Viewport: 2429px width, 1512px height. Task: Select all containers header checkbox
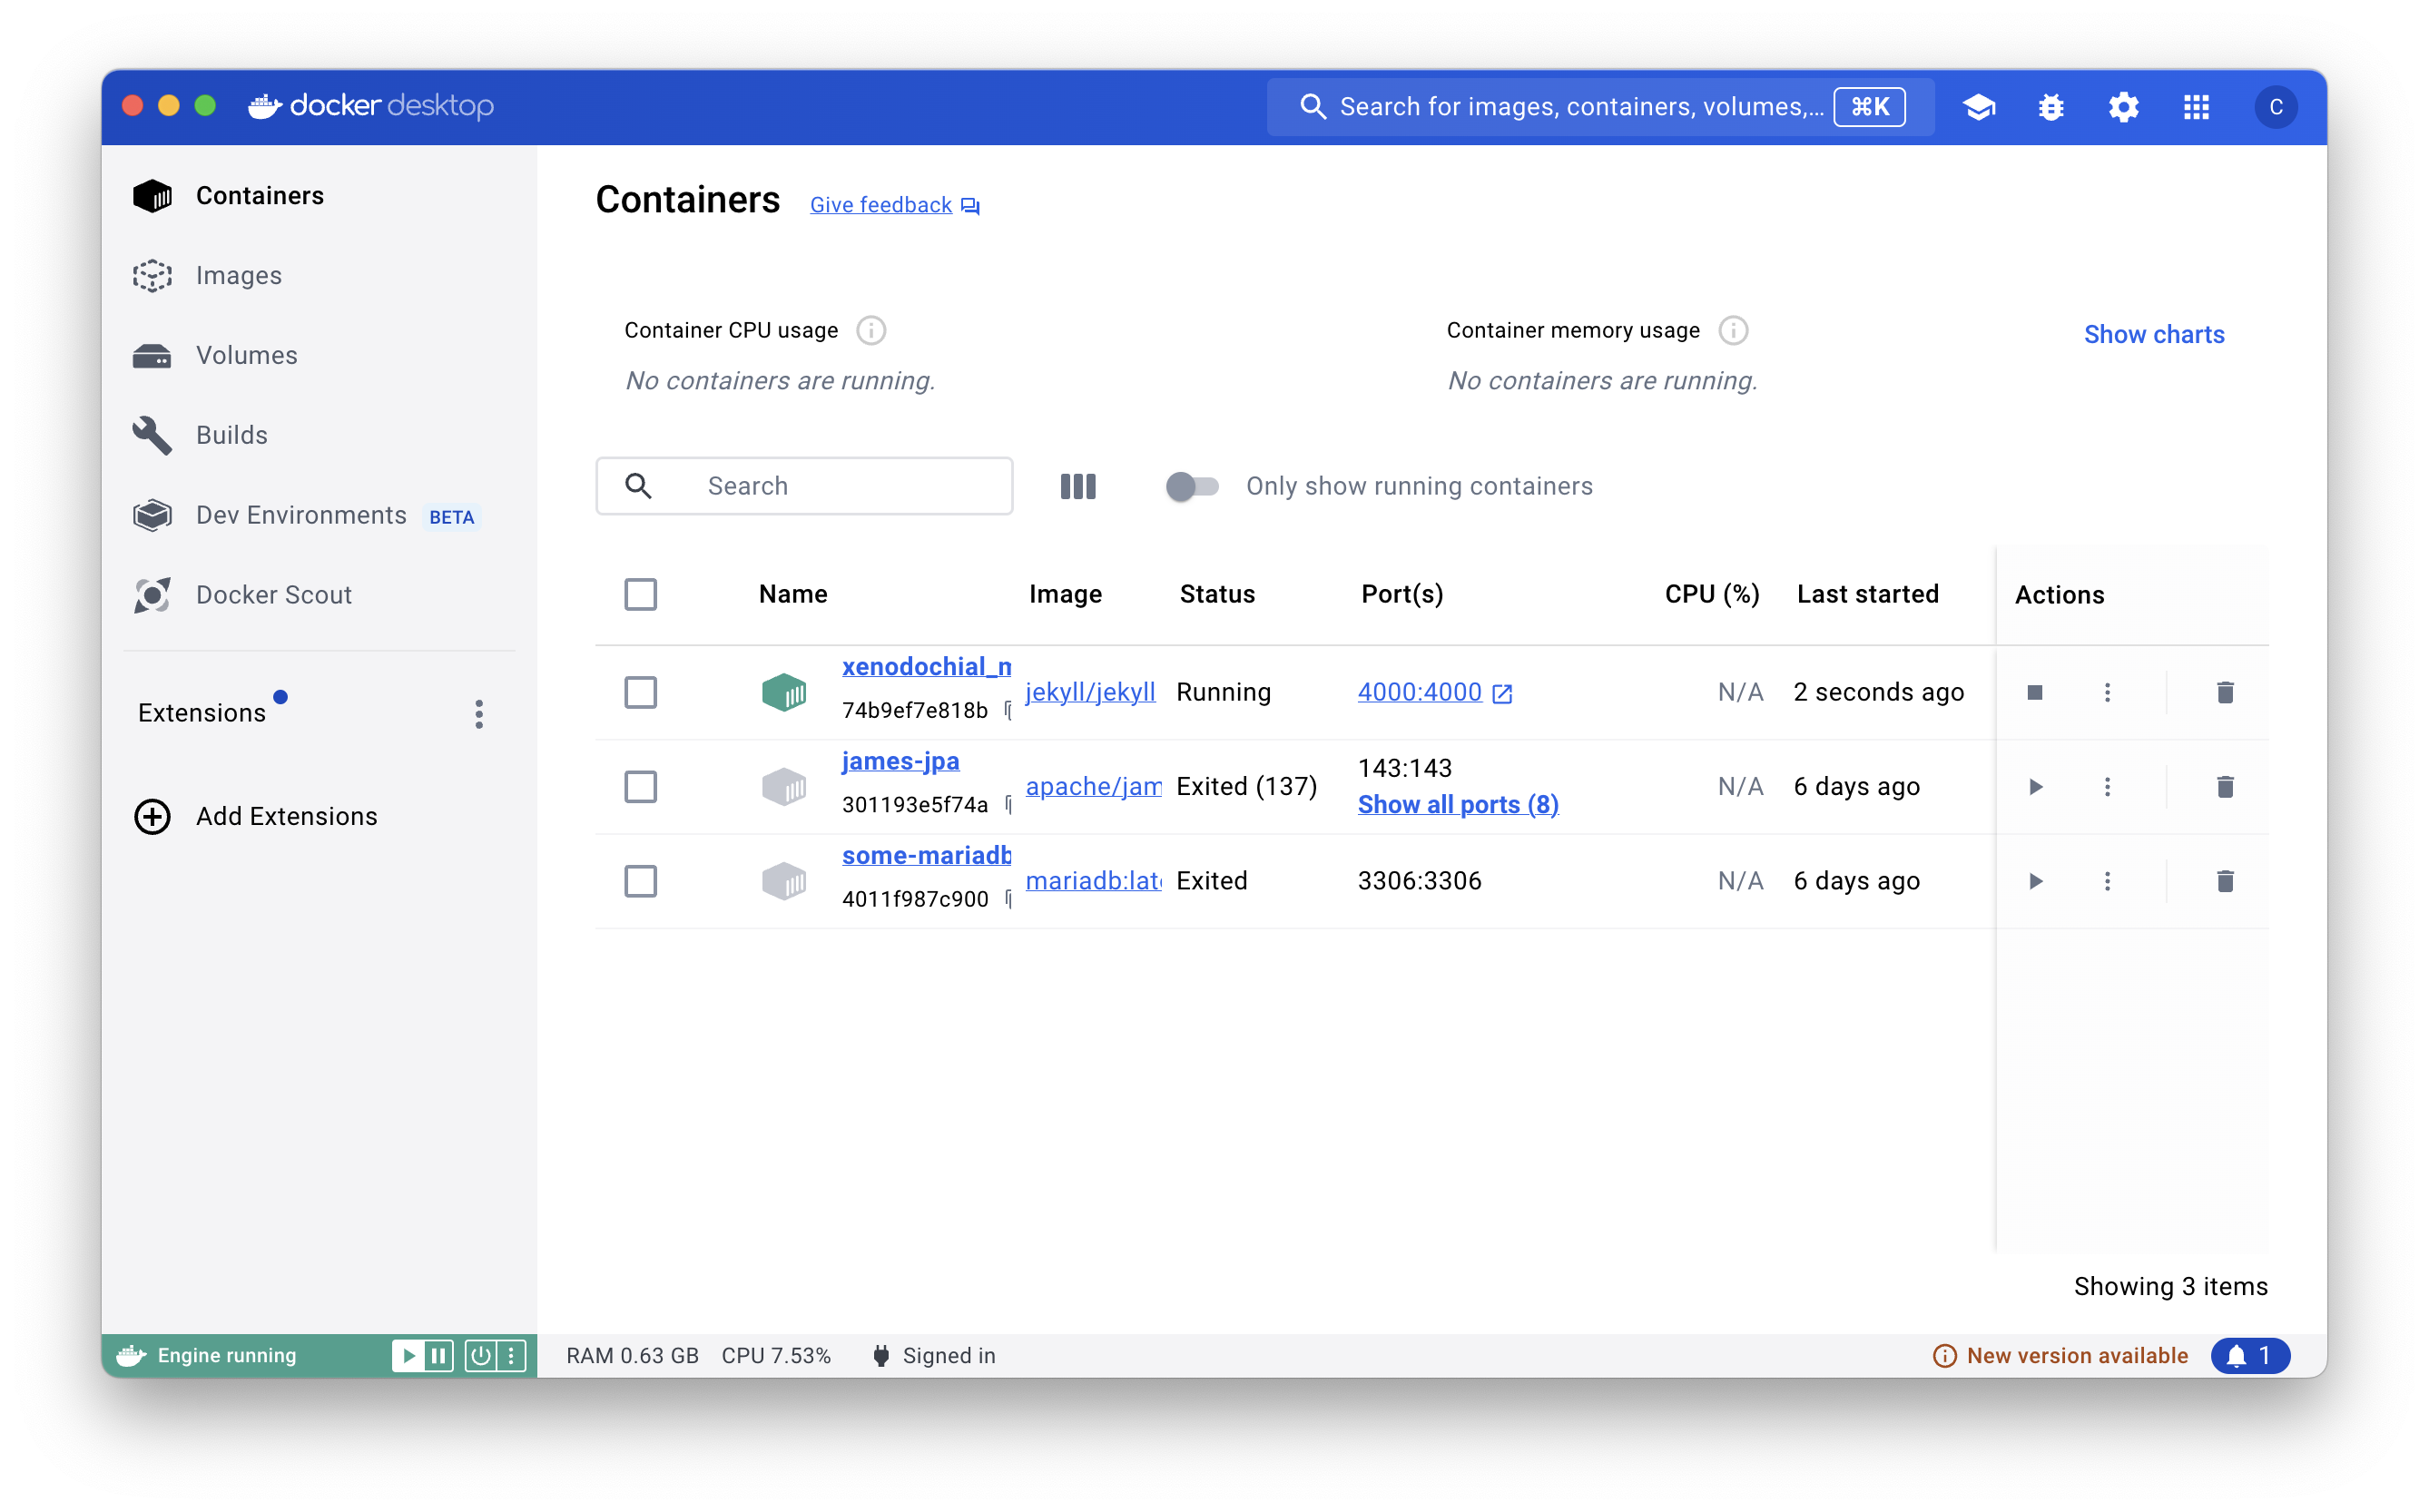coord(640,594)
